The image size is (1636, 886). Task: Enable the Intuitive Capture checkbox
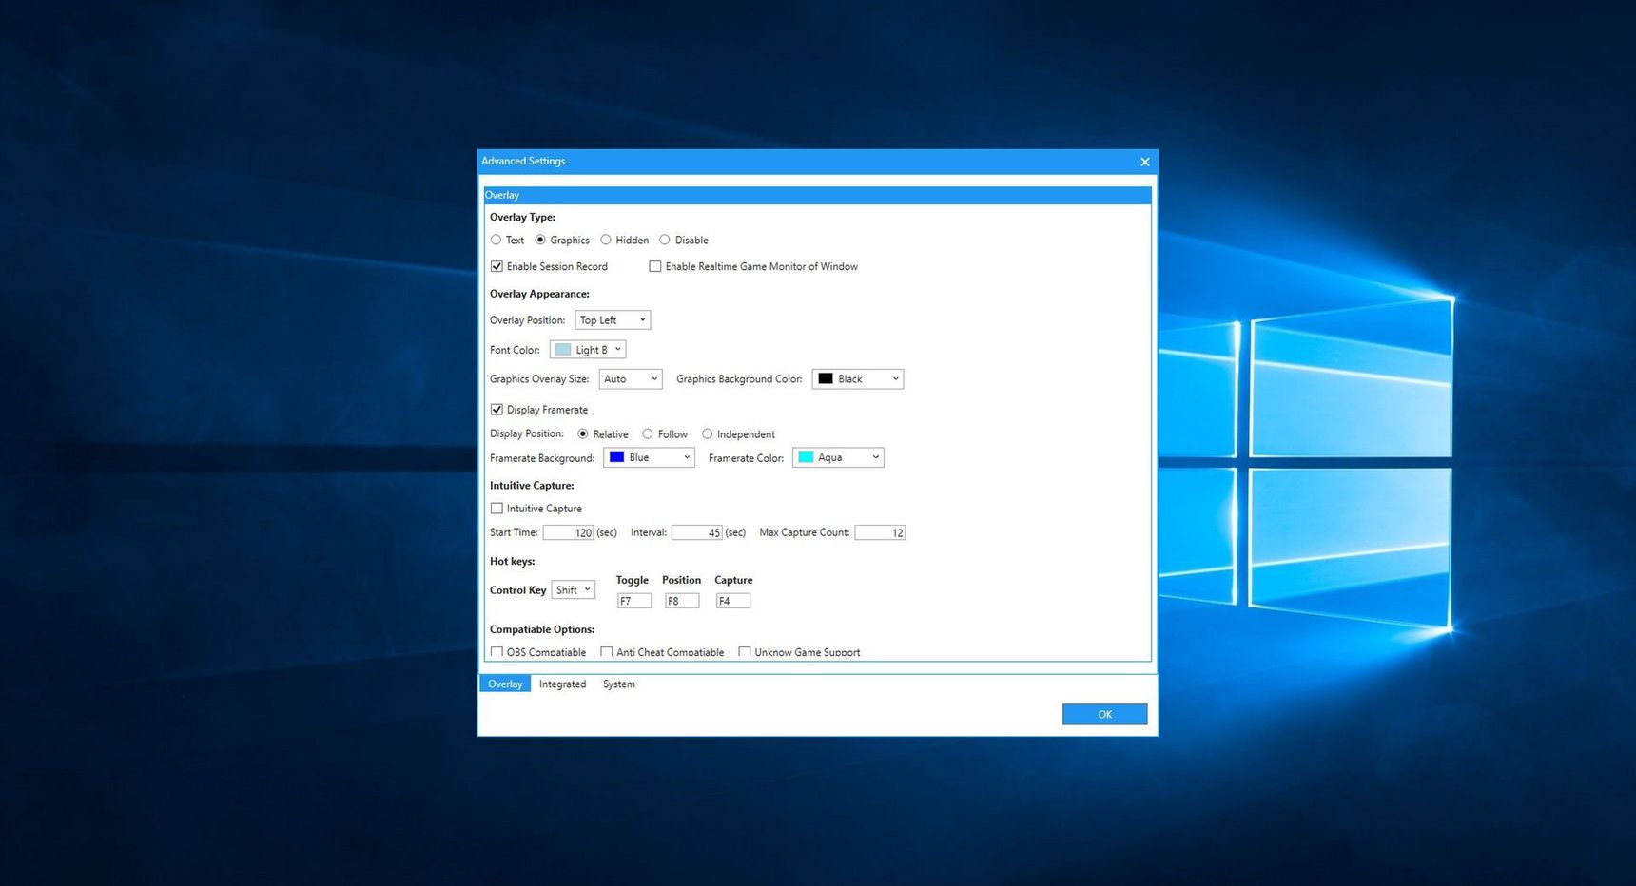(497, 509)
